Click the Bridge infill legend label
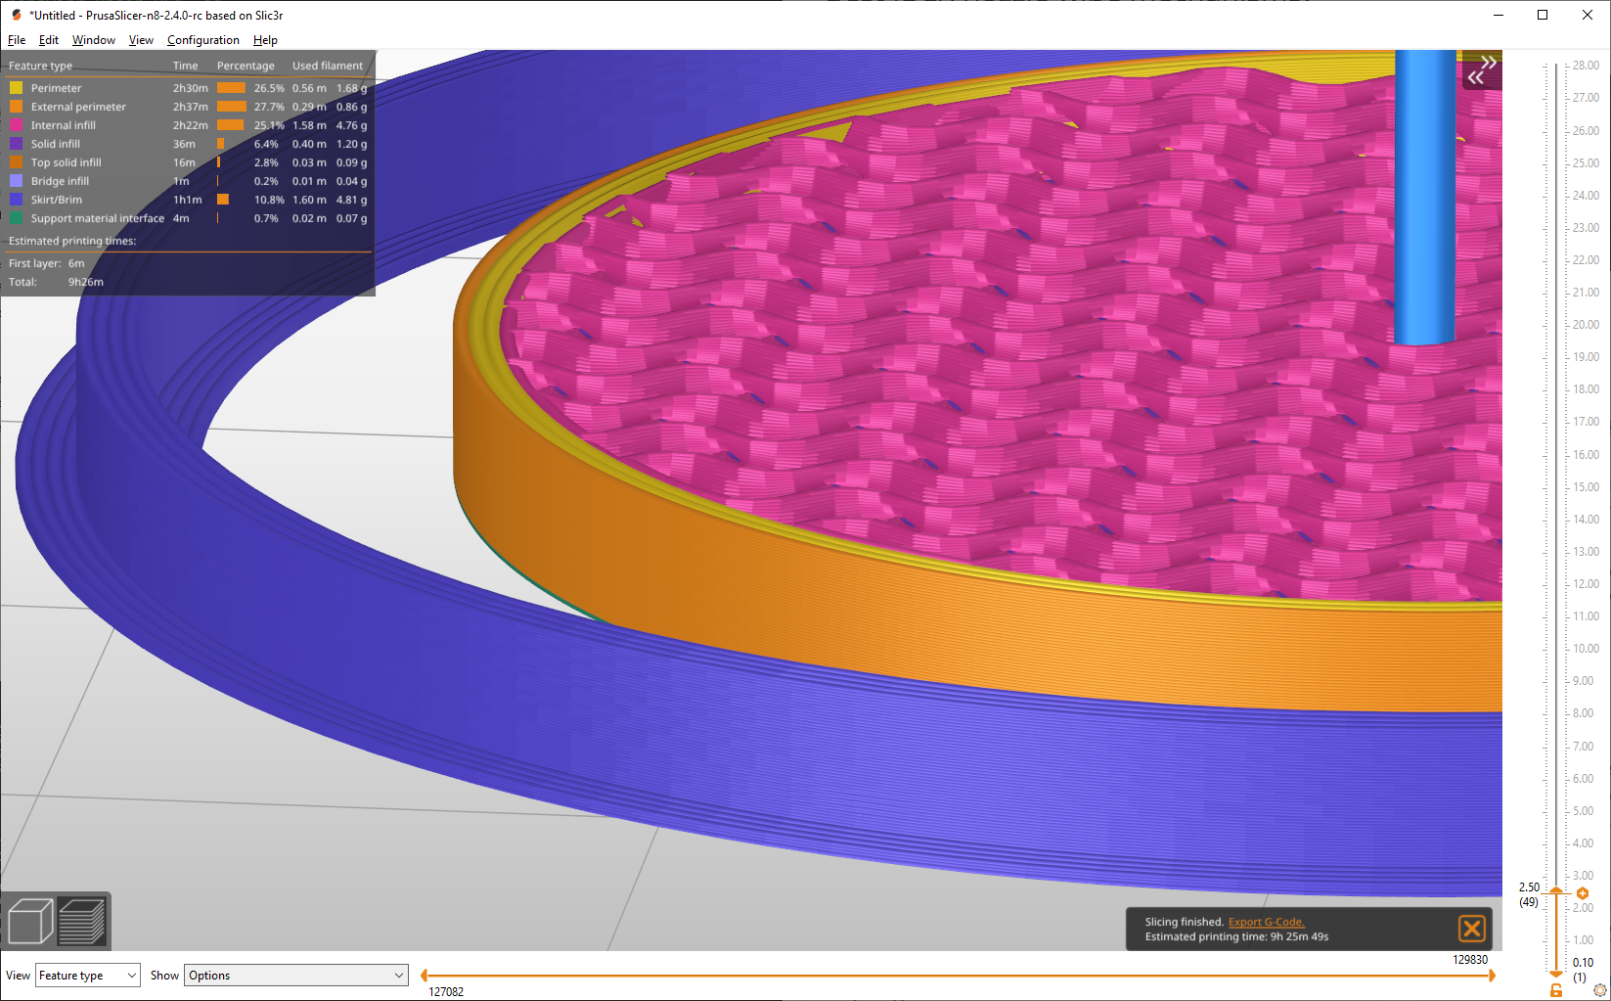Image resolution: width=1611 pixels, height=1001 pixels. point(60,181)
